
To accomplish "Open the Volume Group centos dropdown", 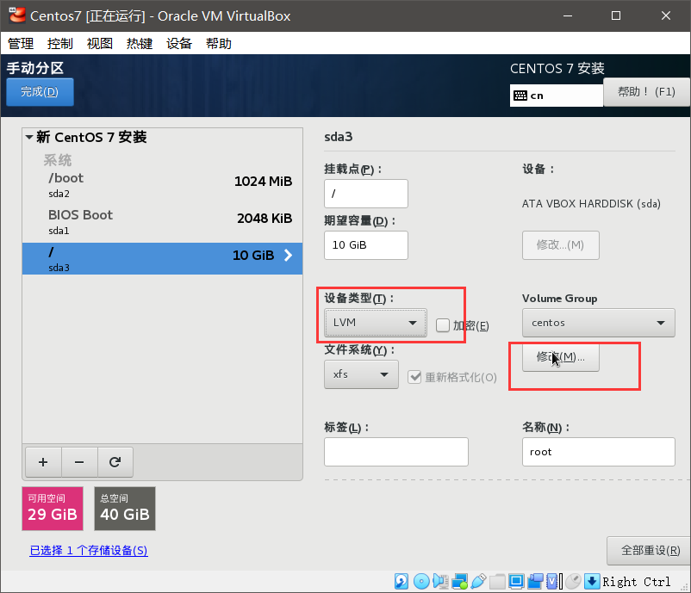I will [x=599, y=323].
